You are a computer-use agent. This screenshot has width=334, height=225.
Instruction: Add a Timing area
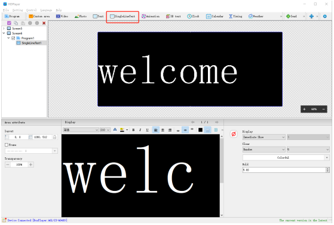point(235,16)
